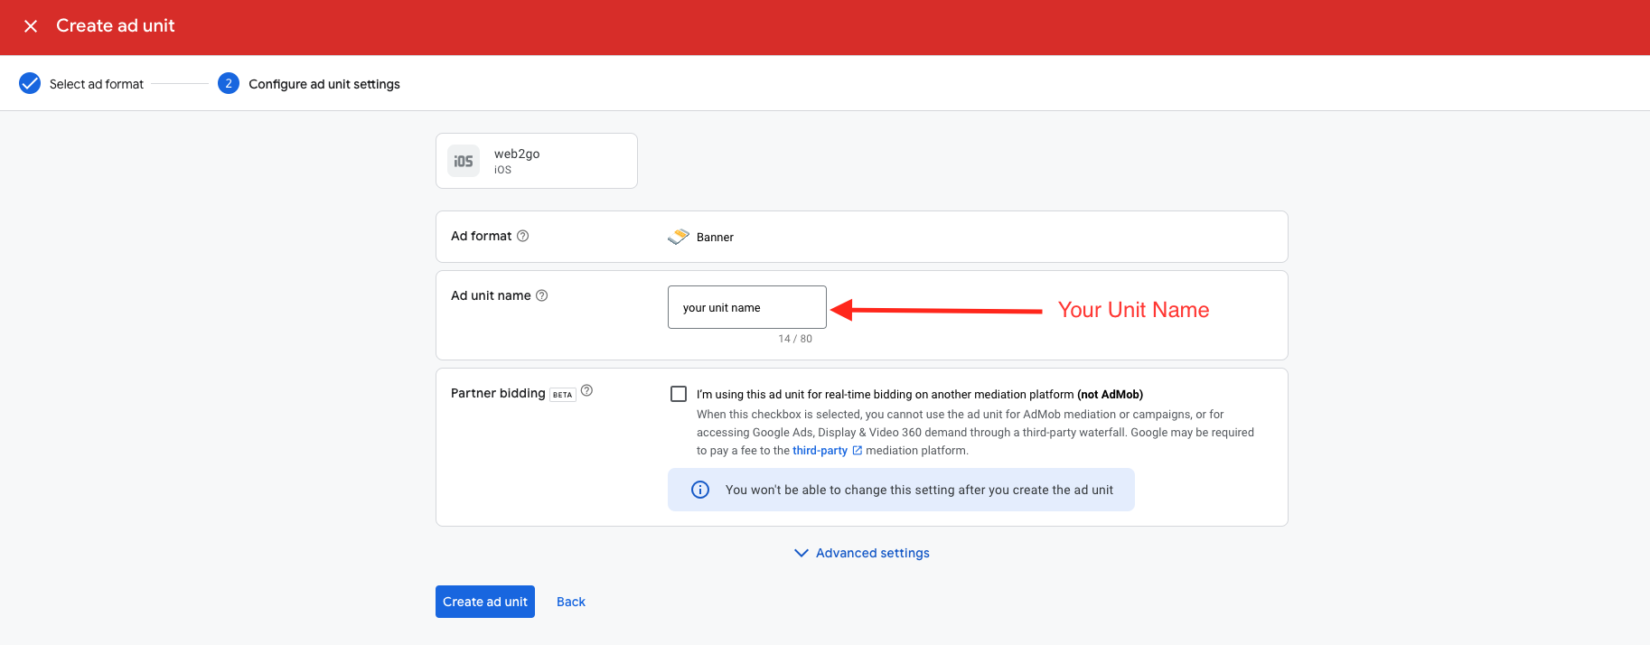This screenshot has width=1650, height=645.
Task: Open help icon beside Ad format
Action: pyautogui.click(x=522, y=236)
